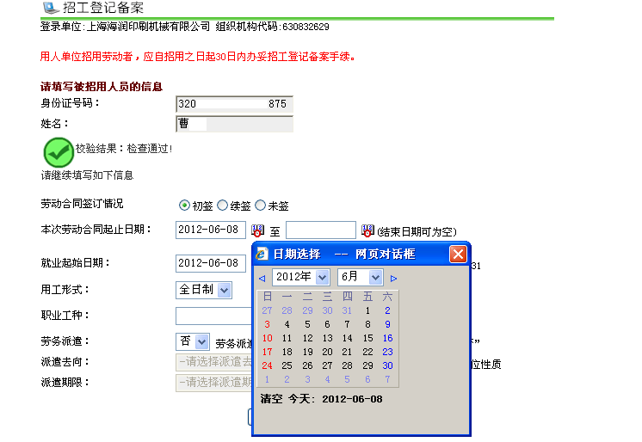This screenshot has height=442, width=642.
Task: Click the green validation checkmark icon
Action: click(x=59, y=152)
